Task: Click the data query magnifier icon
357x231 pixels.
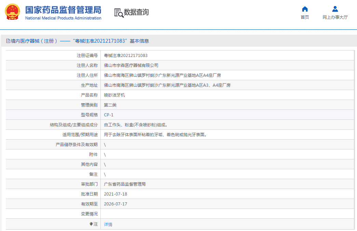Action: 119,13
